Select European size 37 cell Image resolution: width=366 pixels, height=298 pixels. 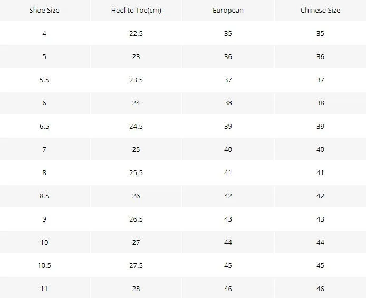pos(228,80)
